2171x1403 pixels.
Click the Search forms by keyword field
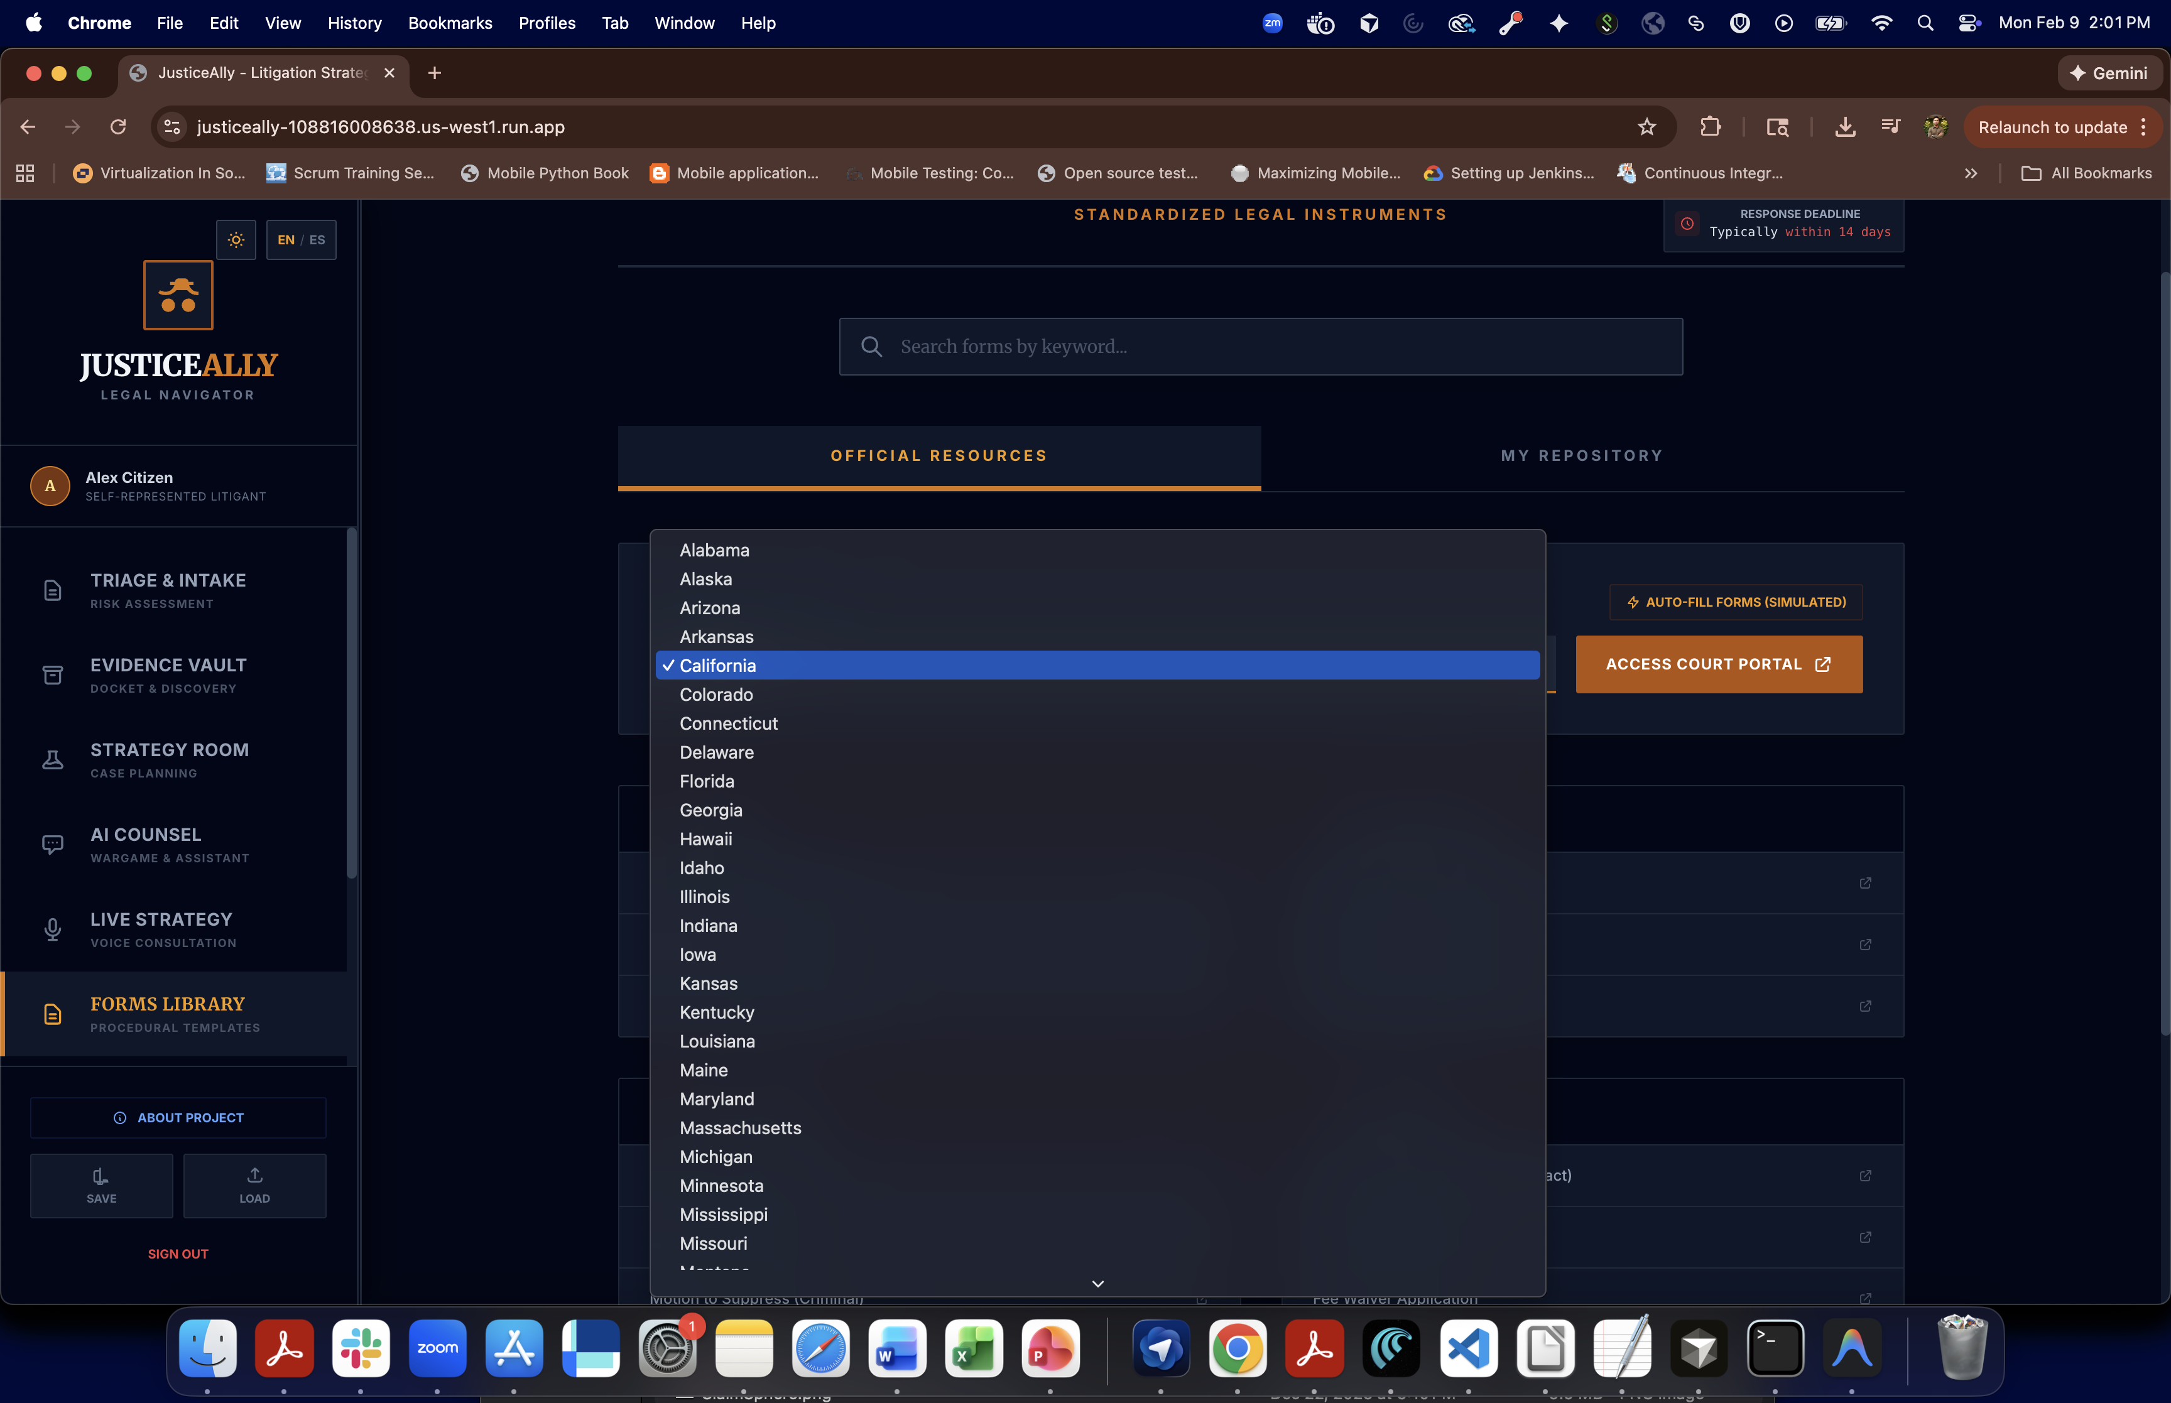(x=1261, y=346)
